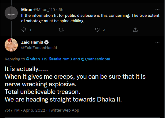The image size is (165, 118).
Task: Open more options dots on Zaid Hamid's tweet
Action: (x=157, y=42)
